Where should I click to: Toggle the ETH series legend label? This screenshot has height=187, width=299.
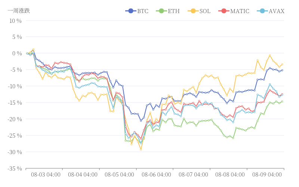(174, 11)
